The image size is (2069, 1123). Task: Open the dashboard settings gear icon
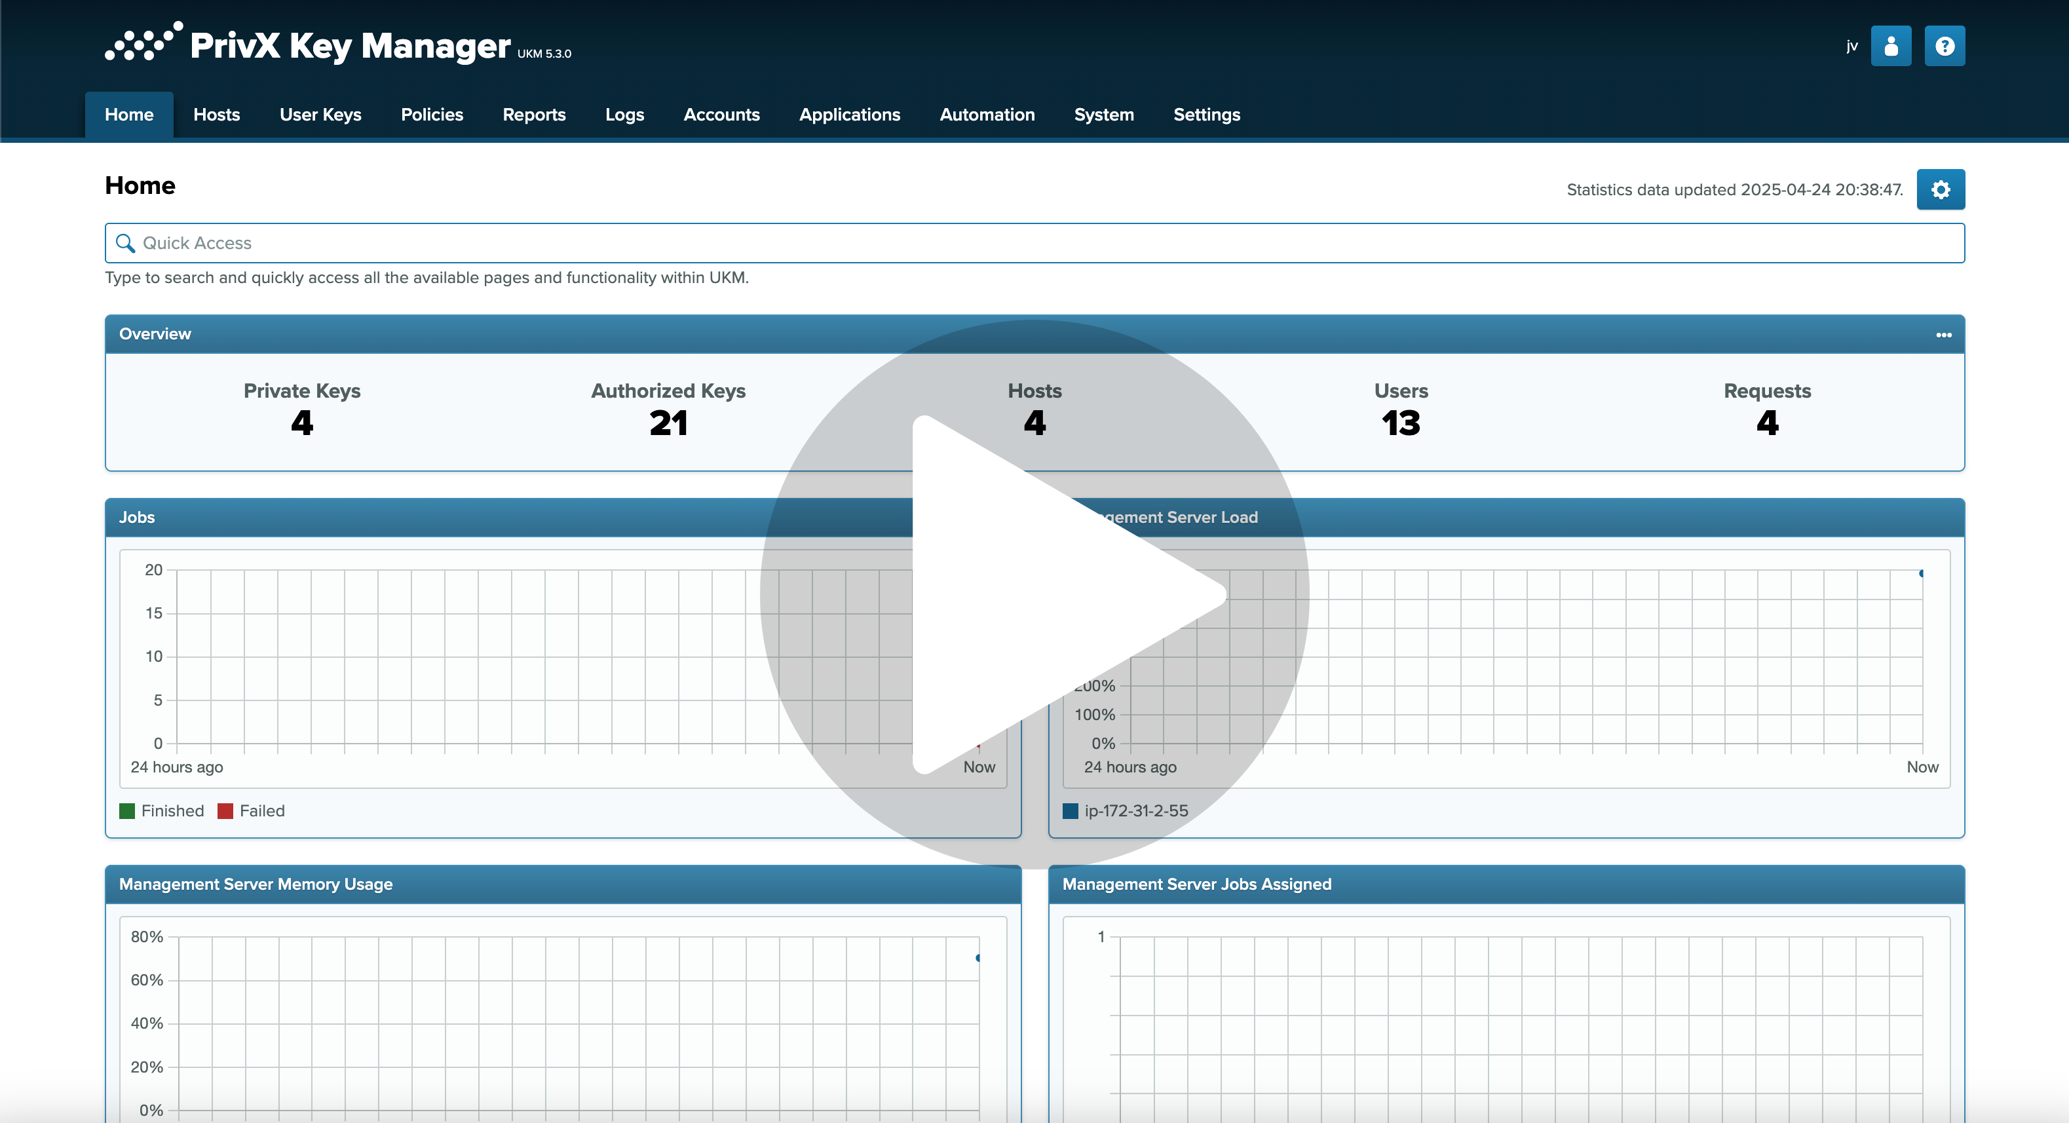click(x=1941, y=189)
